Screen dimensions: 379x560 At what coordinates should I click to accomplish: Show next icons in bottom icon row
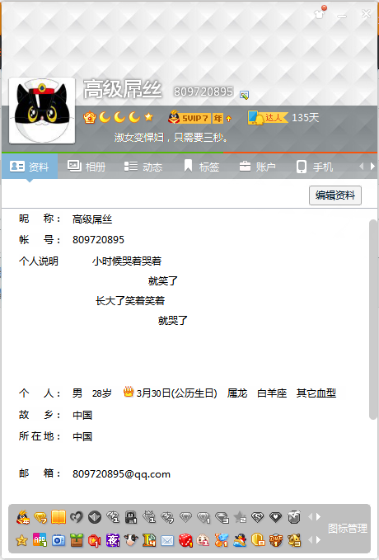pyautogui.click(x=318, y=540)
